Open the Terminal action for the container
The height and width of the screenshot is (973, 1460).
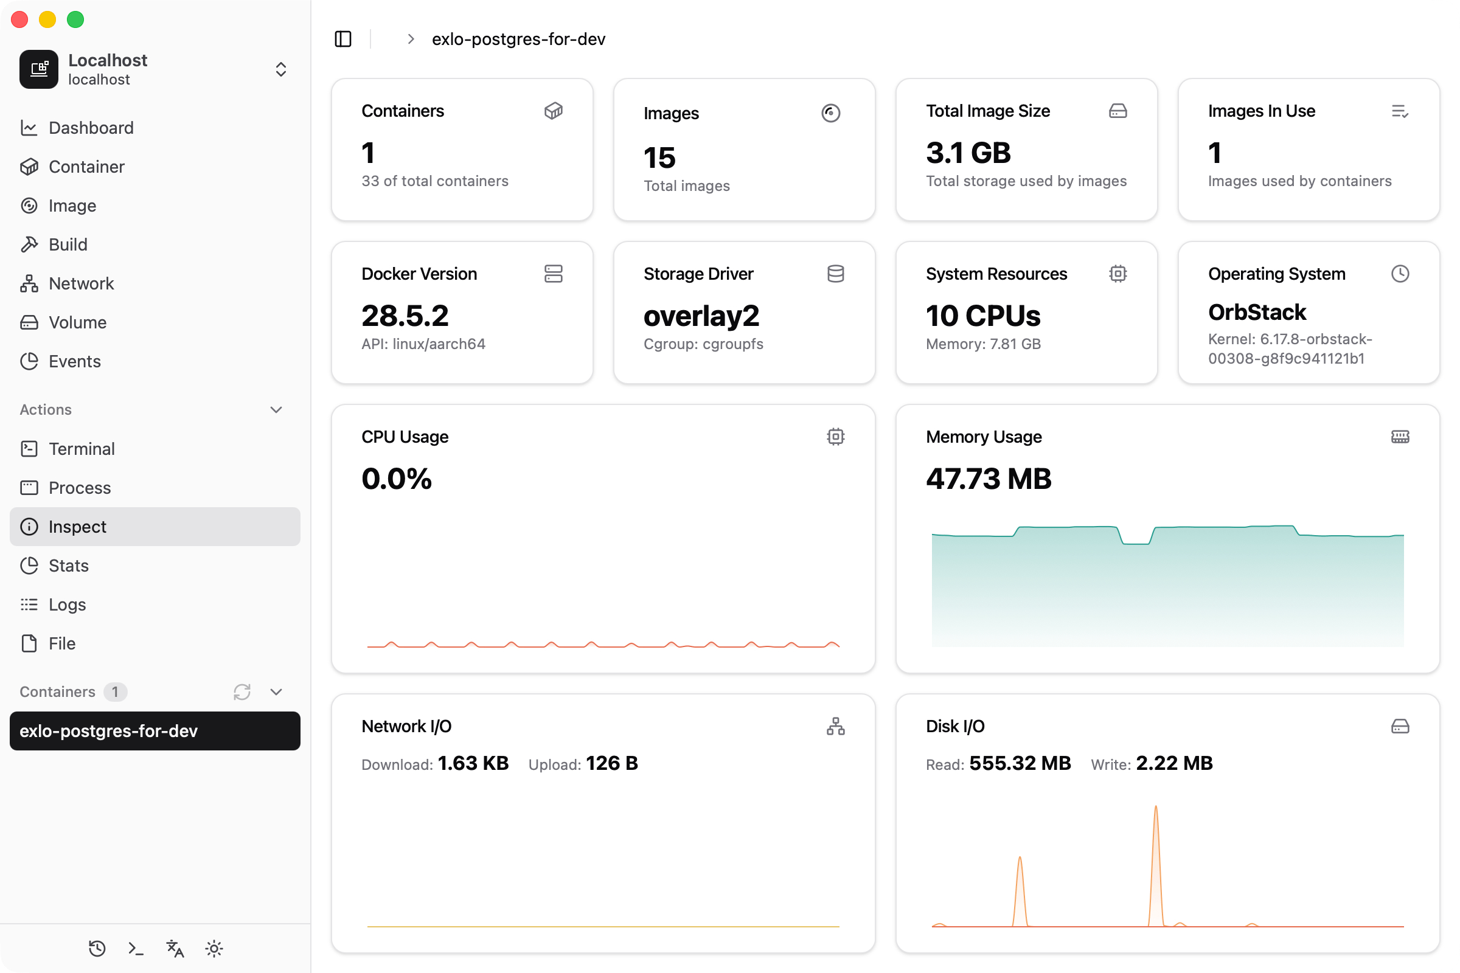pos(82,449)
